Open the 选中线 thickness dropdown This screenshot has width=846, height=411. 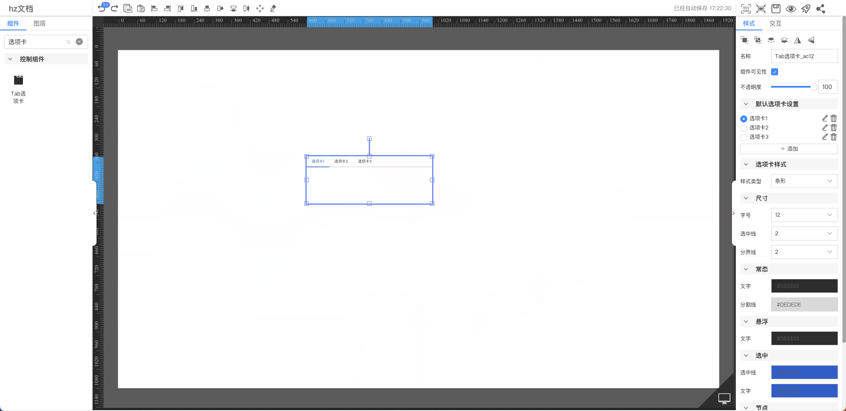(x=804, y=233)
